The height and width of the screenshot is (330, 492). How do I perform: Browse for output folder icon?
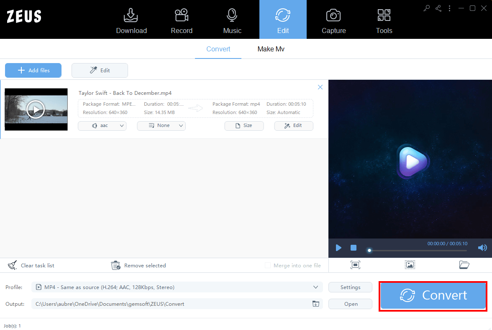(x=315, y=304)
